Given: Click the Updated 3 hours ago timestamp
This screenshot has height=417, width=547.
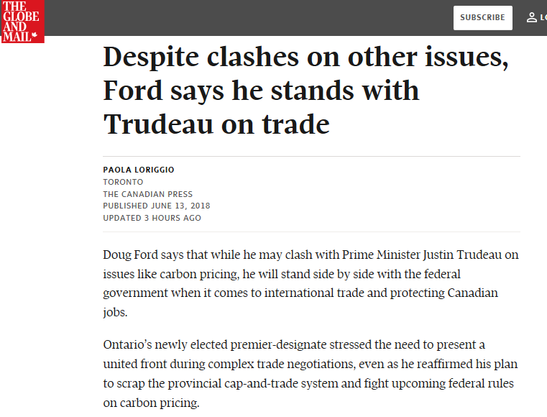Looking at the screenshot, I should click(152, 218).
